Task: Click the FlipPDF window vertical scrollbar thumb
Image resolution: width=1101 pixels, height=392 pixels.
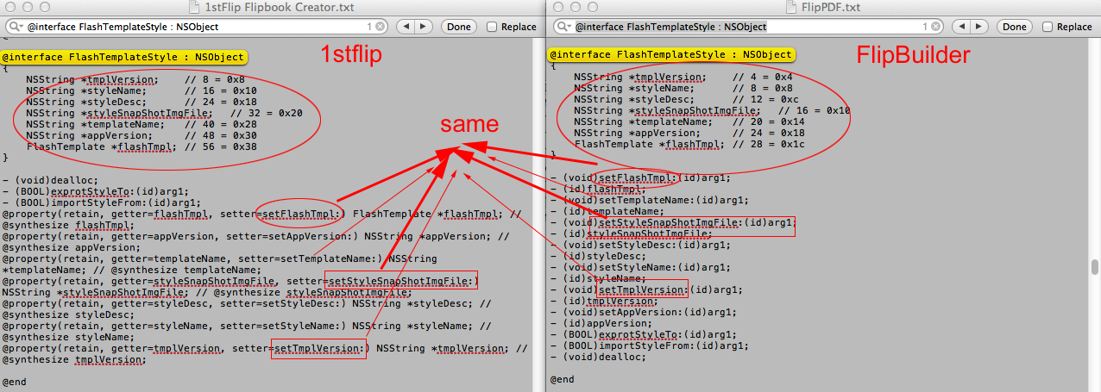Action: tap(1095, 266)
